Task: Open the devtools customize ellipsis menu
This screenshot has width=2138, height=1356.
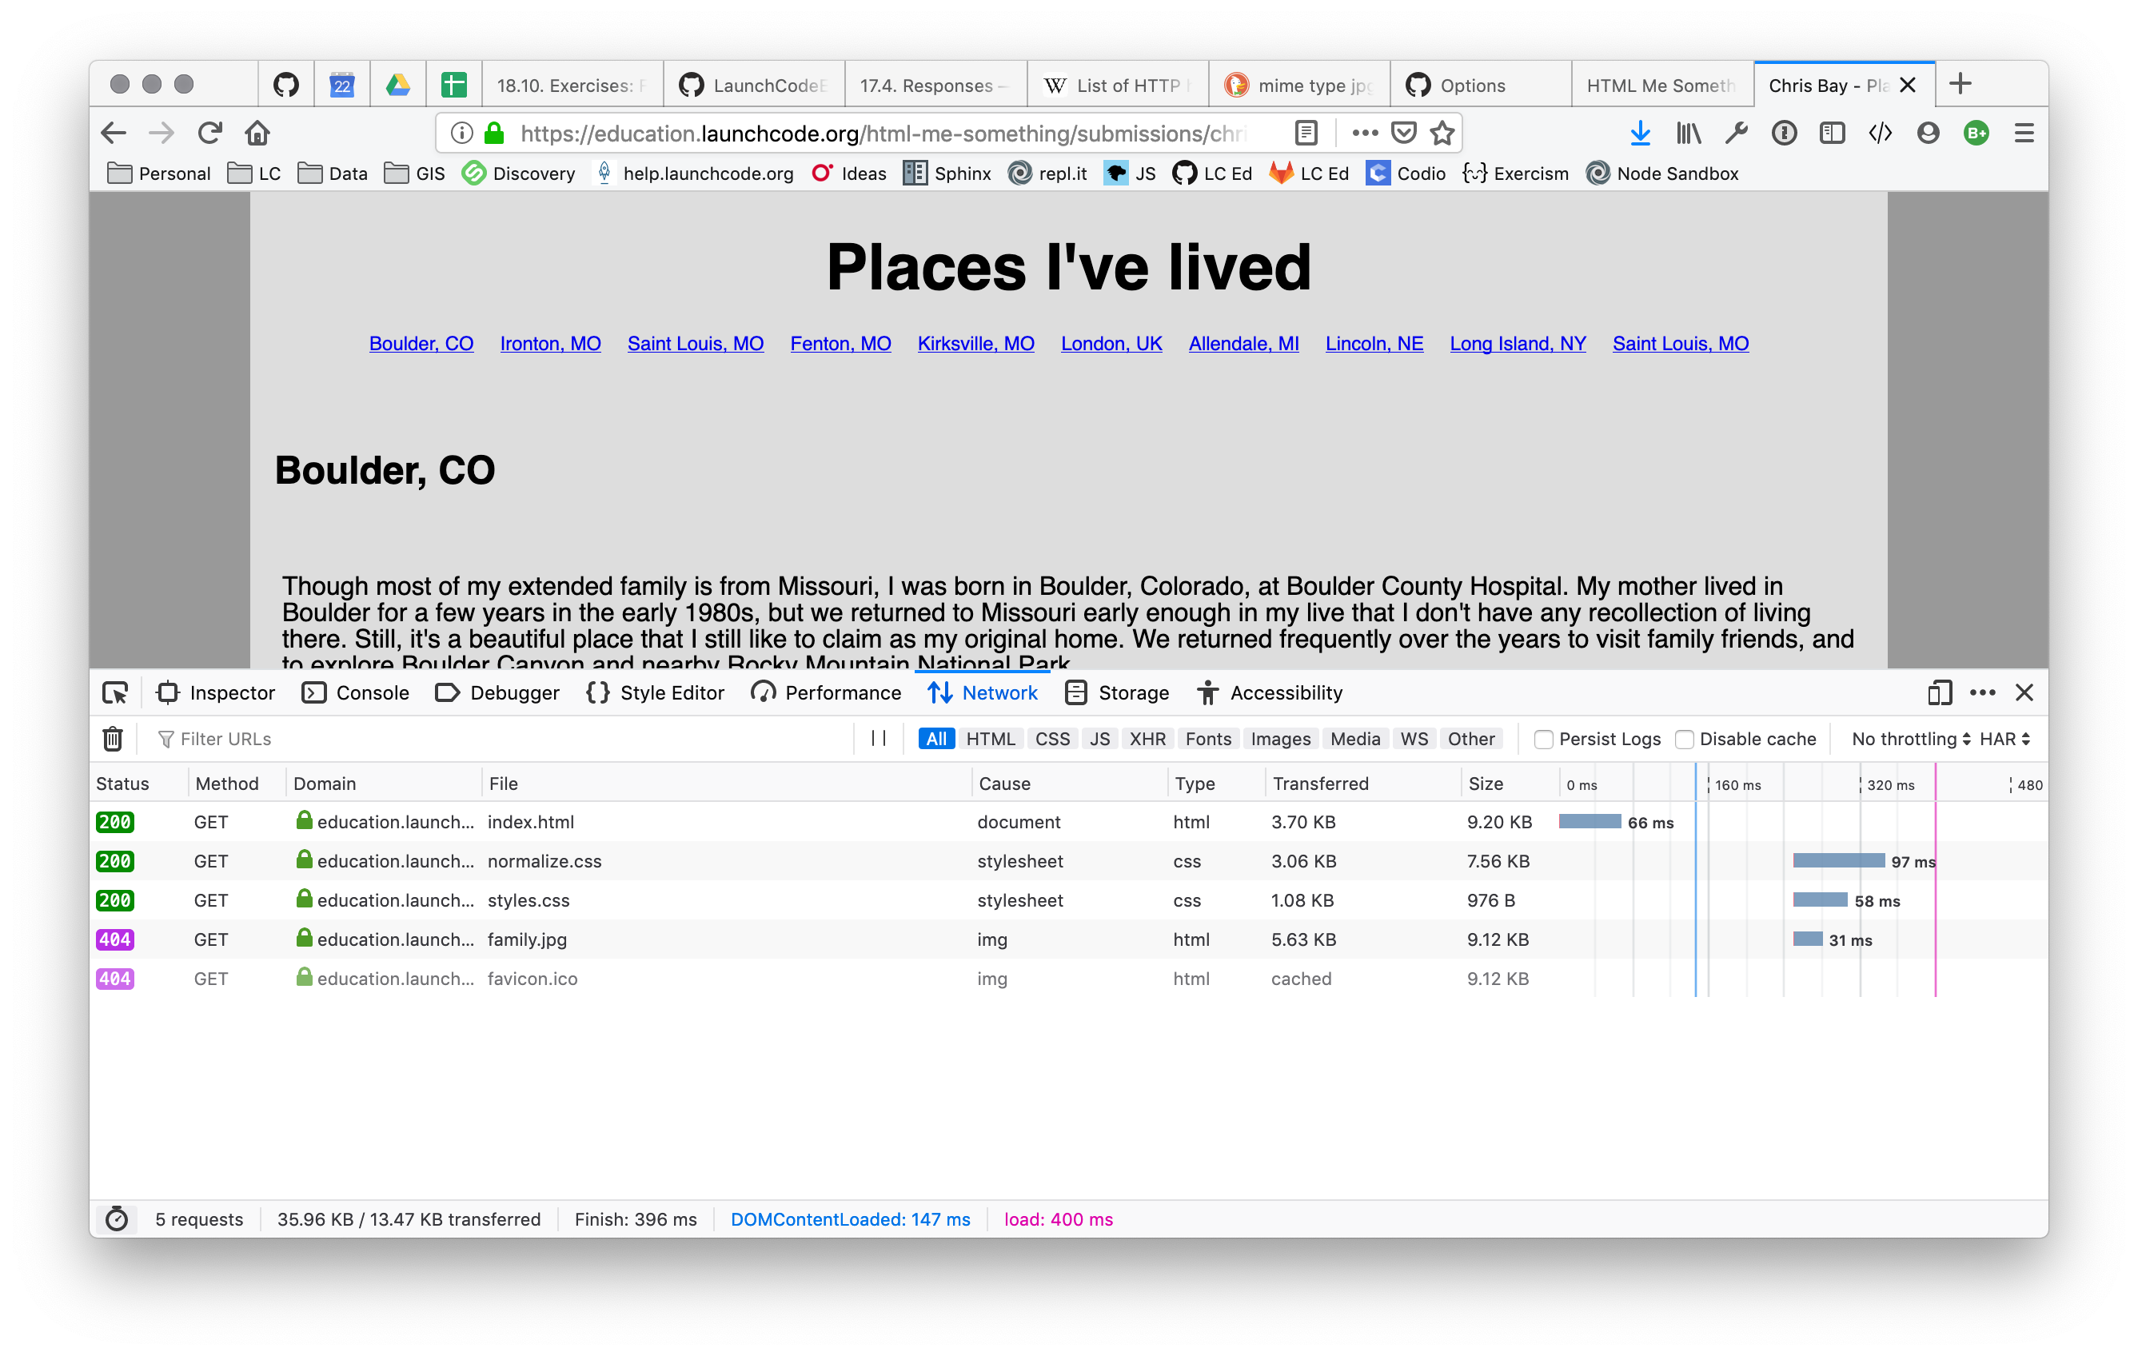Action: [1982, 692]
